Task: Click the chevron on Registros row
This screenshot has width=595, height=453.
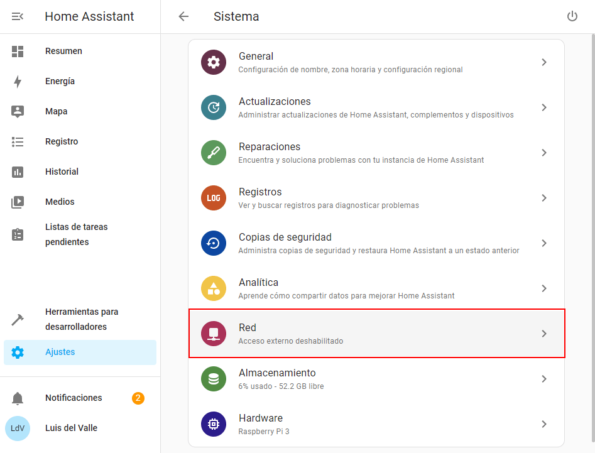Action: 544,198
